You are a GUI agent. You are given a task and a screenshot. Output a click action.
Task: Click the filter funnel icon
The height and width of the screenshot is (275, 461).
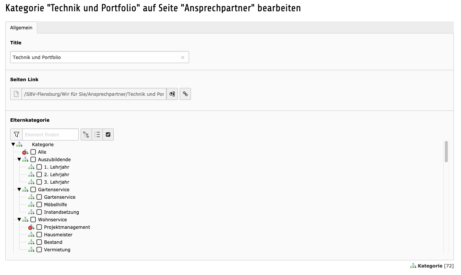17,134
